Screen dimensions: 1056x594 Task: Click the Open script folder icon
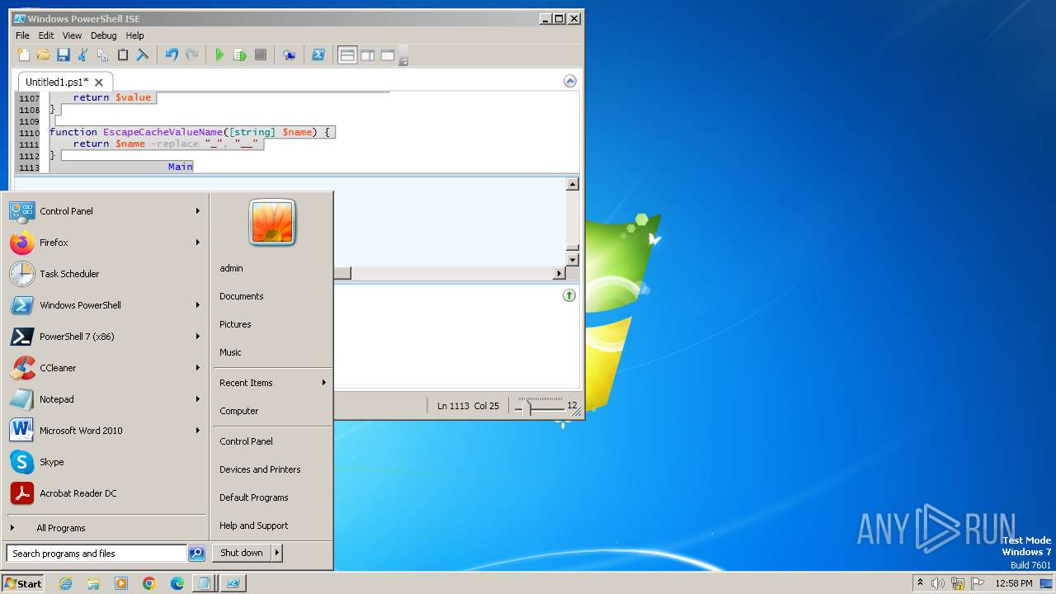(43, 55)
